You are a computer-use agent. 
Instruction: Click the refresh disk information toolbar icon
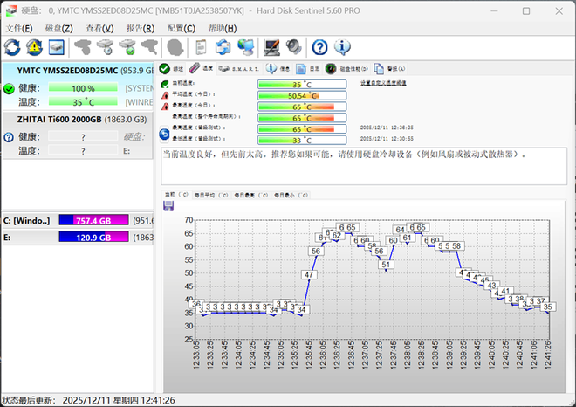click(13, 46)
